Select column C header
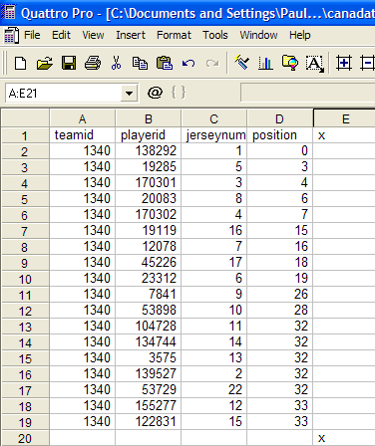Image resolution: width=375 pixels, height=446 pixels. pos(214,118)
